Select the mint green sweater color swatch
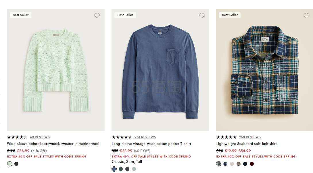Image resolution: width=313 pixels, height=173 pixels. [x=10, y=164]
